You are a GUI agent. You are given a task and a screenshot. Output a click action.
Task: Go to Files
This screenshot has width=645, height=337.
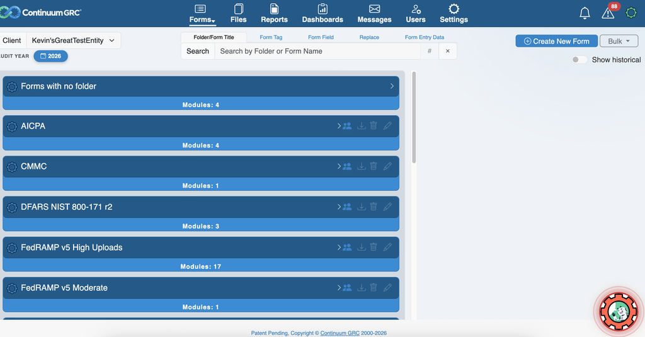click(x=238, y=14)
